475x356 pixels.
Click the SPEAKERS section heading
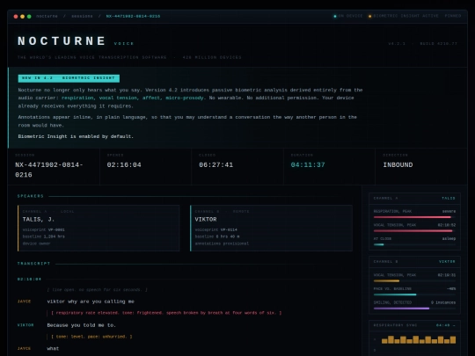(31, 196)
